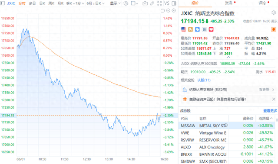Open the 报价 quote tab
Viewport: 278px width, 164px height.
tap(195, 3)
